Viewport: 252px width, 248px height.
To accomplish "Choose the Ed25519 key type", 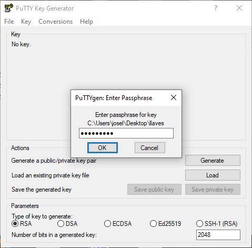I will pyautogui.click(x=165, y=224).
